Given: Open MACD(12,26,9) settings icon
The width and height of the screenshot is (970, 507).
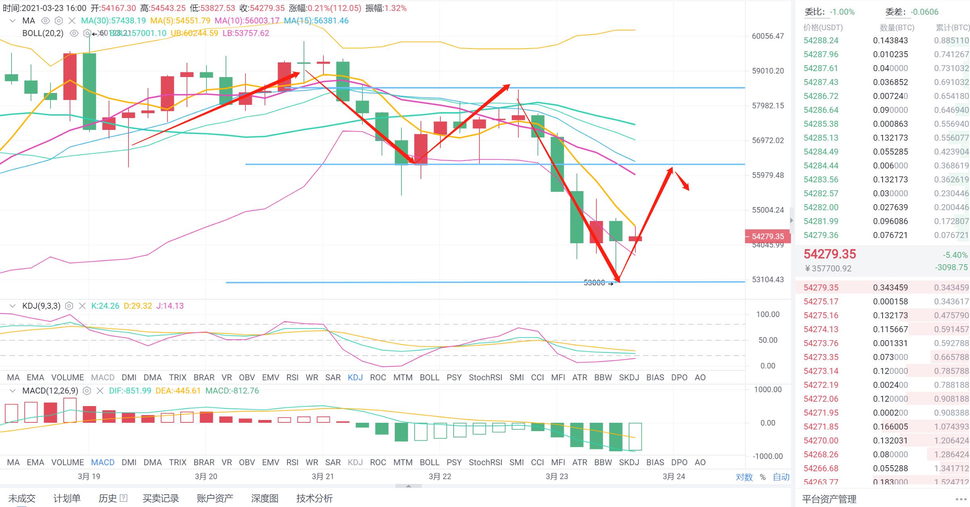Looking at the screenshot, I should click(87, 391).
